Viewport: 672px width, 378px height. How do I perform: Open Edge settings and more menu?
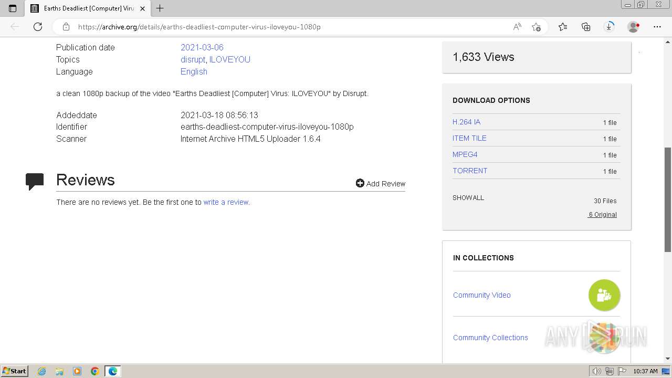pyautogui.click(x=657, y=27)
